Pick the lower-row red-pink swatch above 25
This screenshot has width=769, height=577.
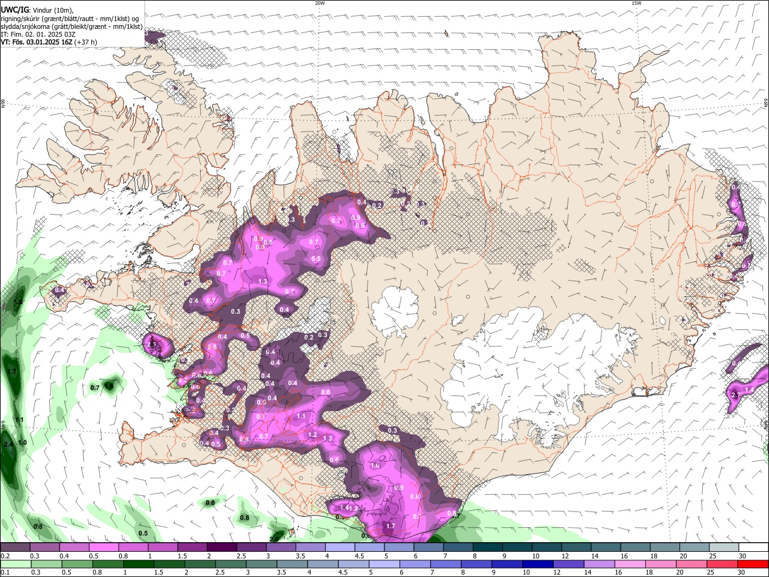723,564
